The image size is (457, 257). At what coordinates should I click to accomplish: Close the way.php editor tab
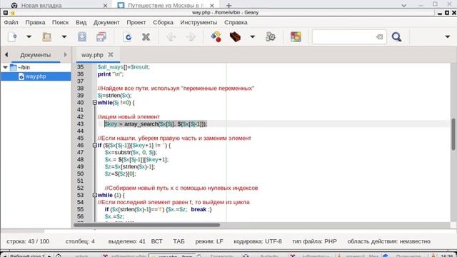coord(111,54)
